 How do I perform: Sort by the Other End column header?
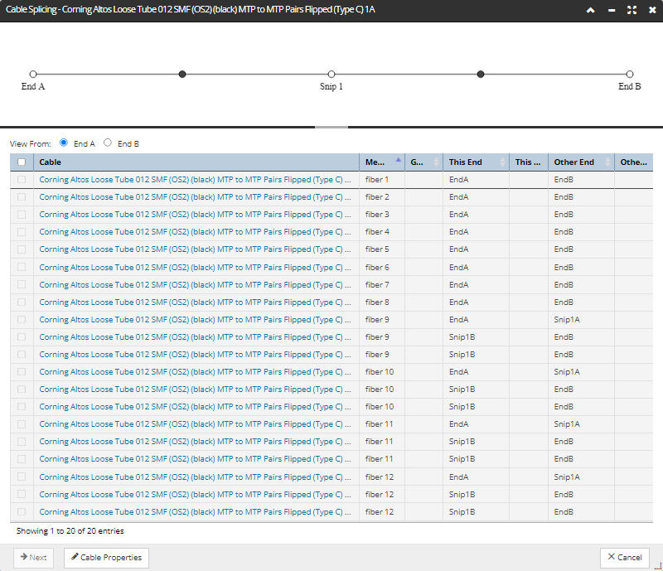click(581, 162)
